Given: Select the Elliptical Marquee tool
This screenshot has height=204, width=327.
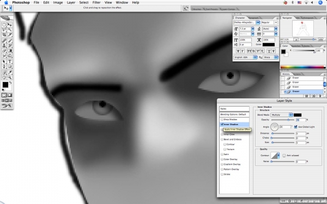Looking at the screenshot, I should coord(4,24).
